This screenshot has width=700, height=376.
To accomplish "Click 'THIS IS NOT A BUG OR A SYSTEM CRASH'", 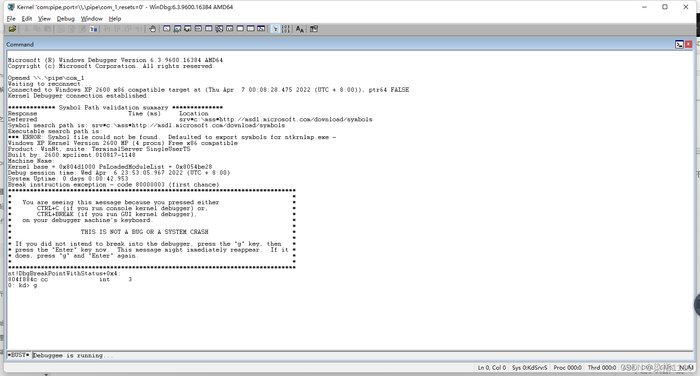I will click(x=144, y=232).
